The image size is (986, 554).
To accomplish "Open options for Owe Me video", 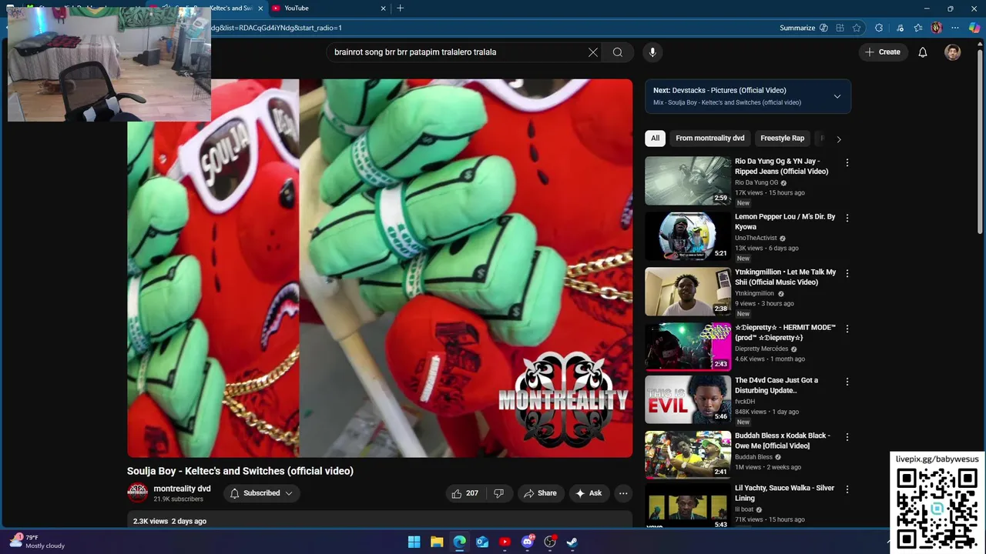I will click(847, 437).
